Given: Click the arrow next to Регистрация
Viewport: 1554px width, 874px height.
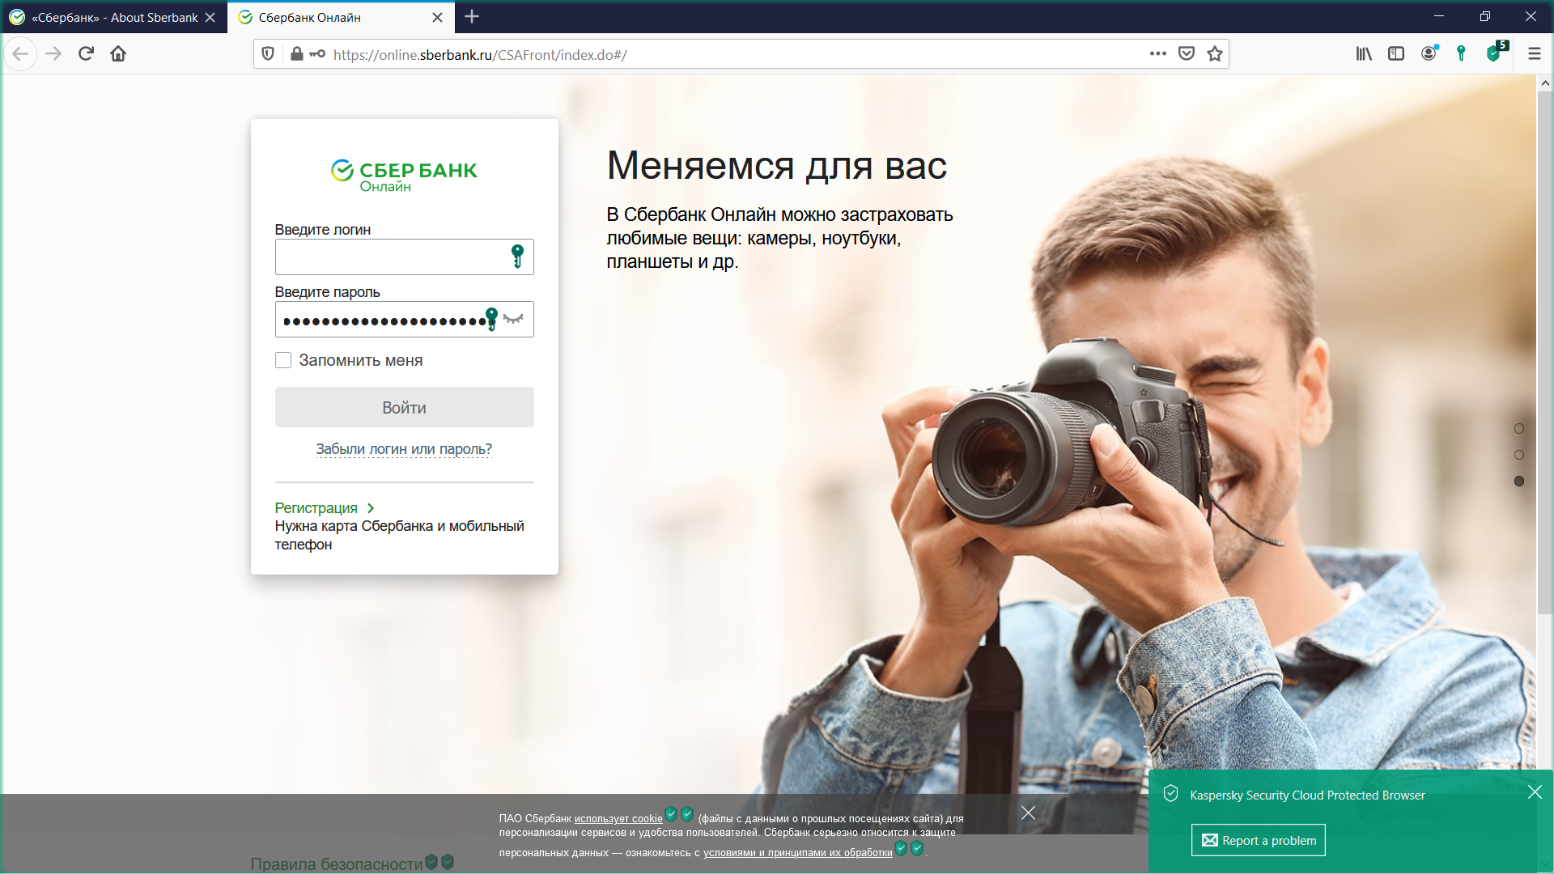Looking at the screenshot, I should (371, 508).
